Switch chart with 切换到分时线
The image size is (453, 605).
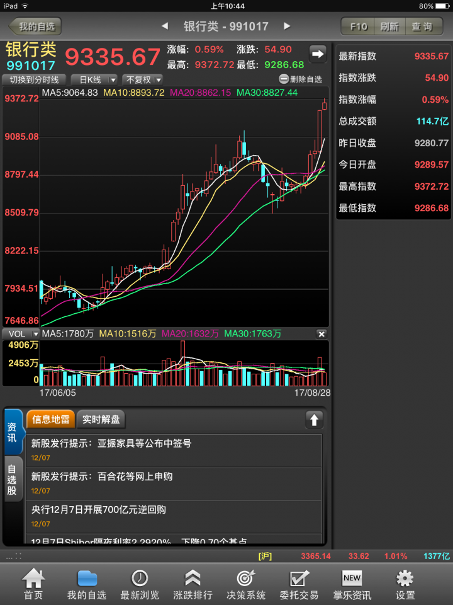(34, 80)
